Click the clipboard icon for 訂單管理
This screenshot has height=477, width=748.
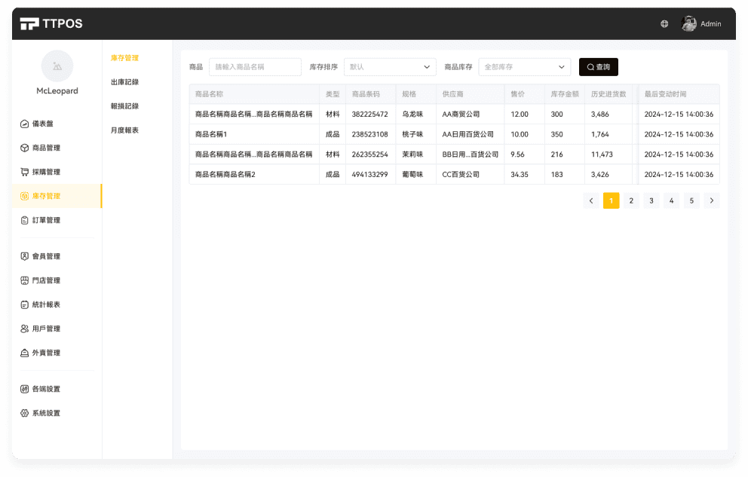coord(25,220)
